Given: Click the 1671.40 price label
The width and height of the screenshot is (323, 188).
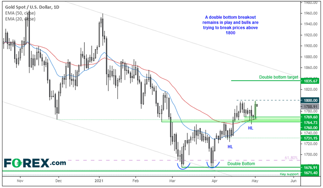Looking at the screenshot, I should [x=310, y=173].
